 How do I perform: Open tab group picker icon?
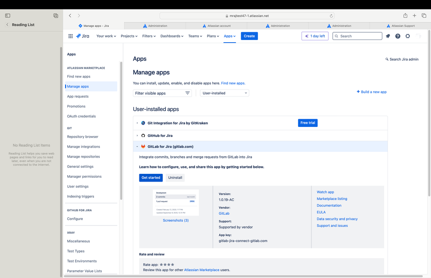pos(56,15)
